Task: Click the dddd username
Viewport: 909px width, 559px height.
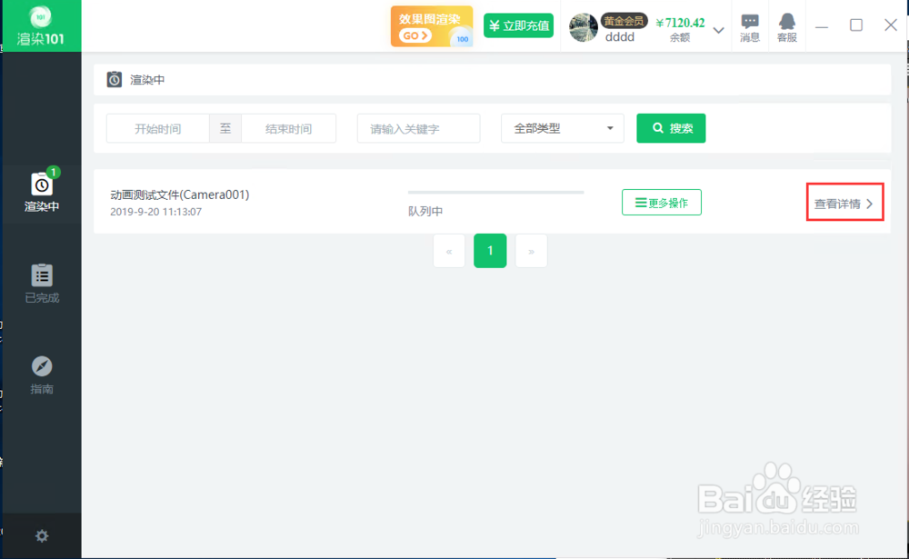Action: pos(620,37)
